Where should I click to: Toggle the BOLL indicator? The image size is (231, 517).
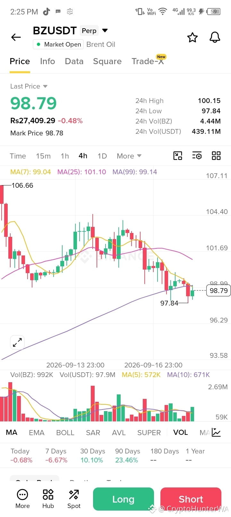[x=65, y=433]
